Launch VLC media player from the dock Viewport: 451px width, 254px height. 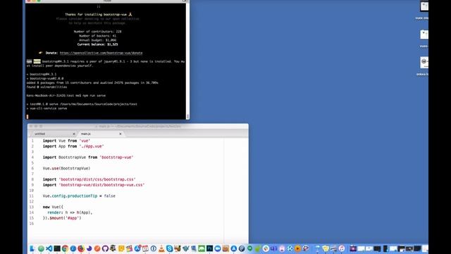pyautogui.click(x=161, y=248)
